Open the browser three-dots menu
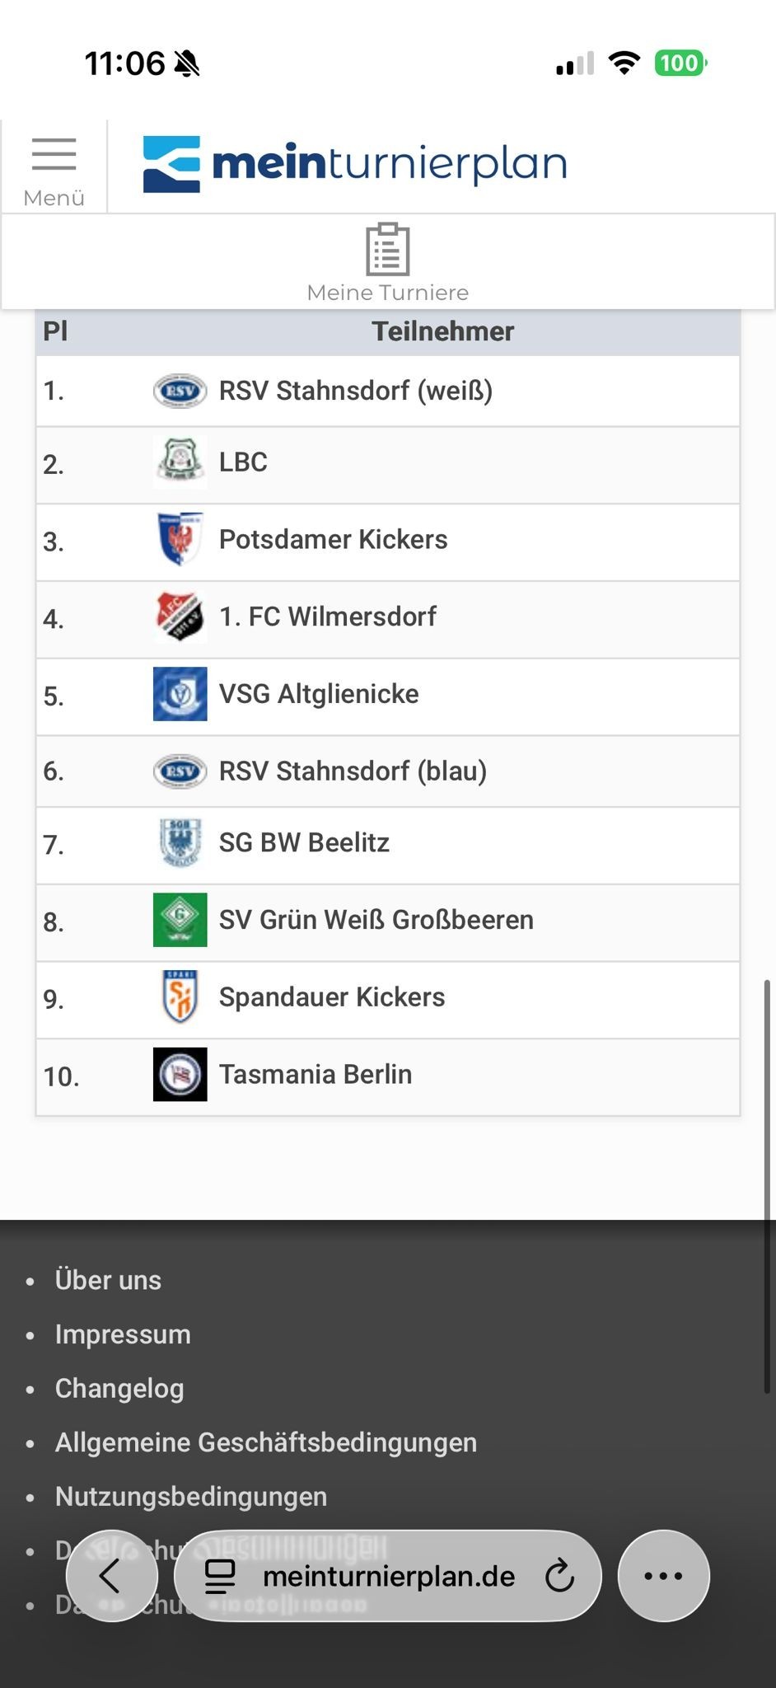The height and width of the screenshot is (1688, 776). [663, 1577]
